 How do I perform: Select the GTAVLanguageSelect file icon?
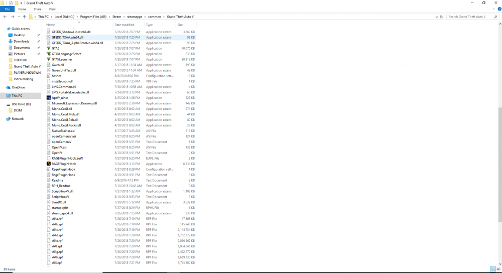49,54
